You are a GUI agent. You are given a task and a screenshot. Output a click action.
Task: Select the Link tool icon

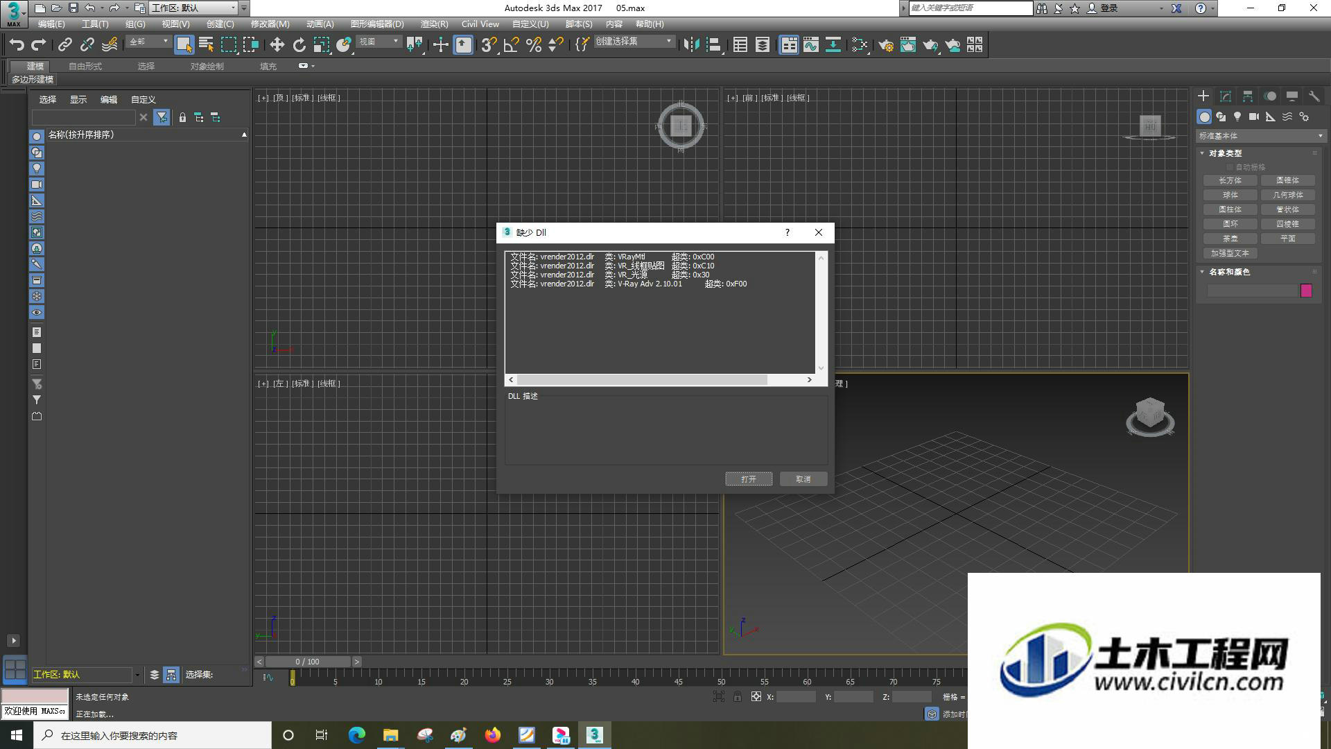click(65, 45)
